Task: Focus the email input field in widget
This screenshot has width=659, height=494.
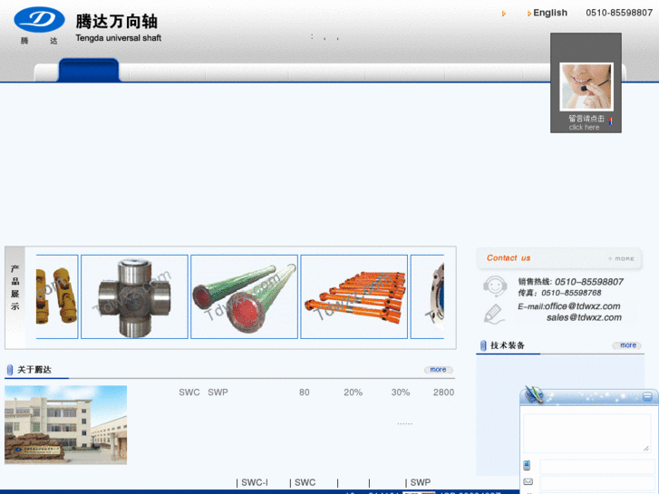Action: point(597,482)
